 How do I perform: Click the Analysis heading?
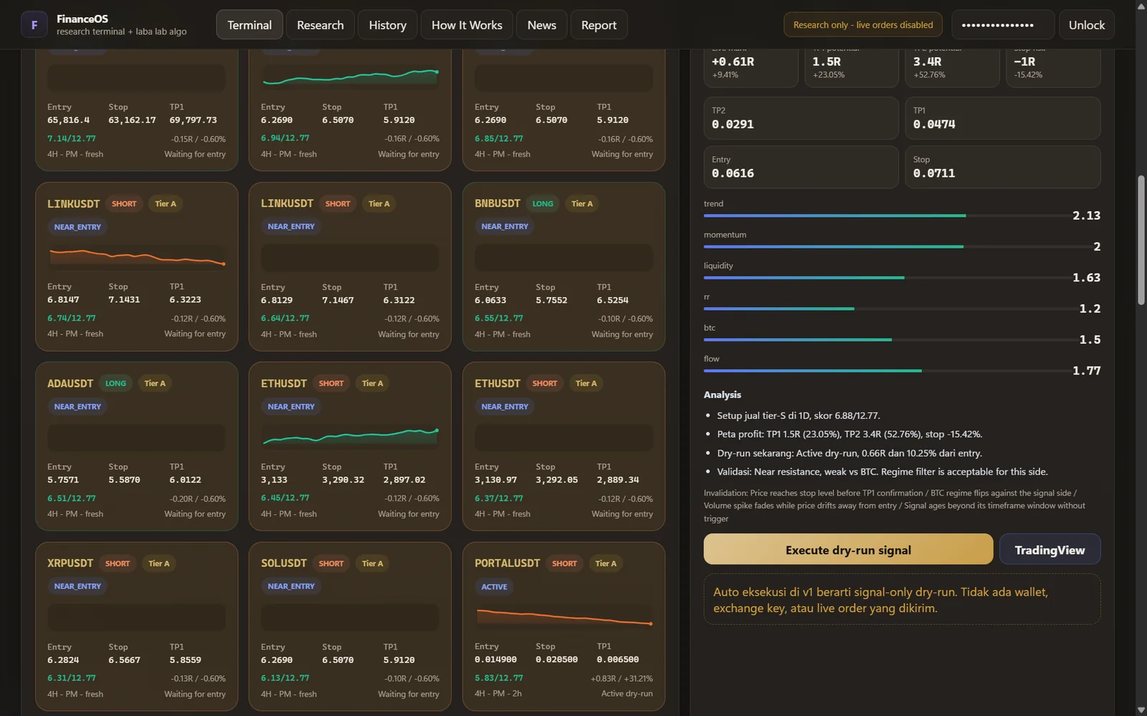pyautogui.click(x=723, y=395)
